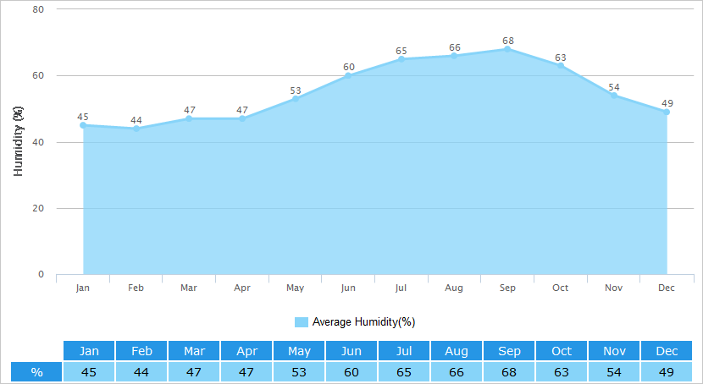
Task: Select the May data point marked 53
Action: (296, 99)
